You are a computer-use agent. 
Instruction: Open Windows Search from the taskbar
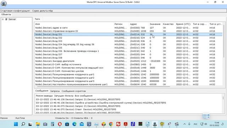coord(23,124)
